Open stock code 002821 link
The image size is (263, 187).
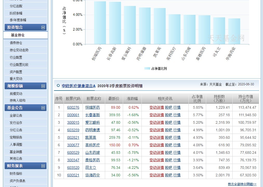[73, 137]
